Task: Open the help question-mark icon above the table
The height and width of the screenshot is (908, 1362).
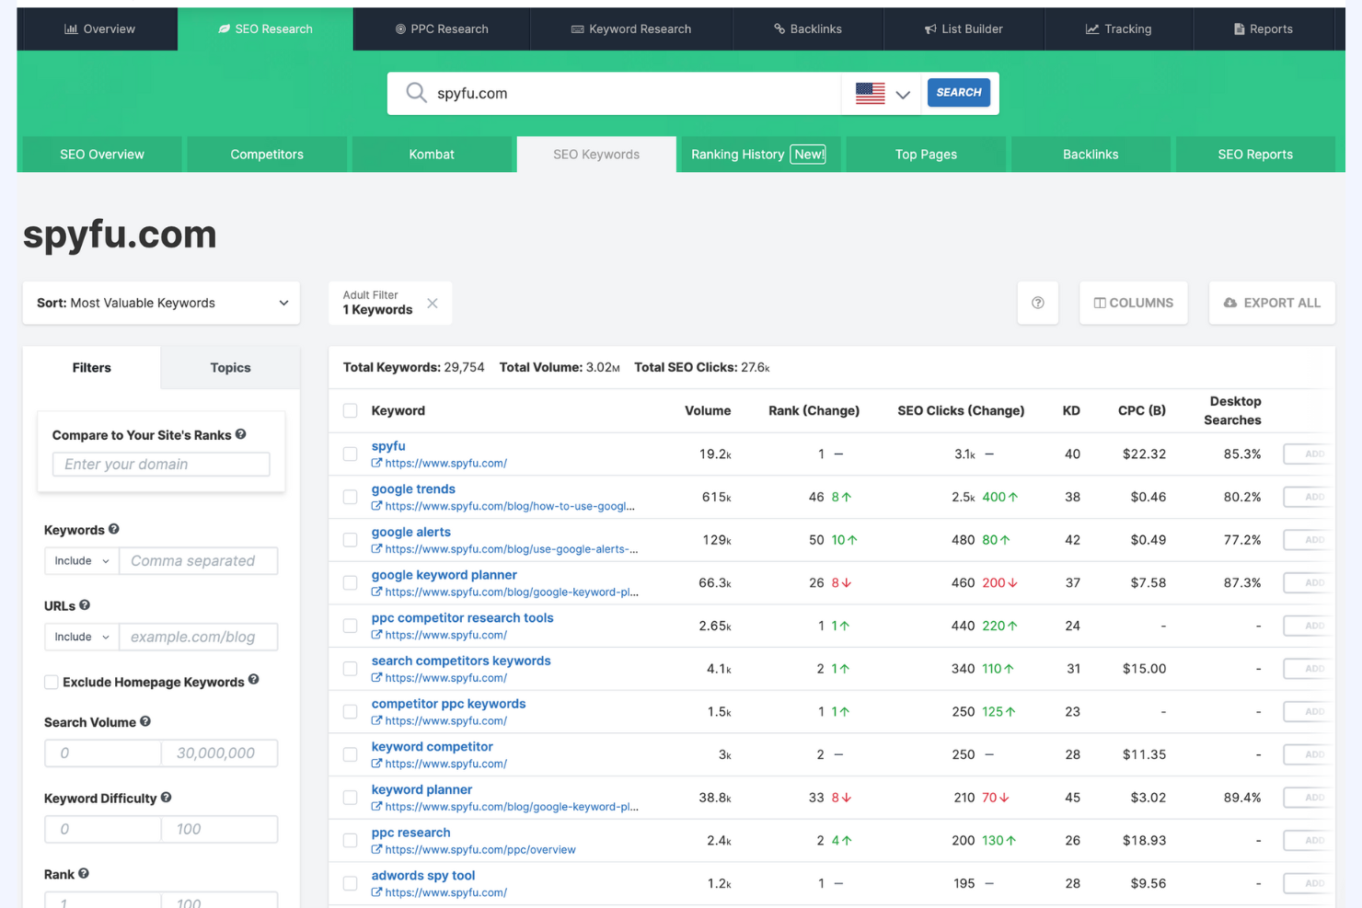Action: tap(1038, 303)
